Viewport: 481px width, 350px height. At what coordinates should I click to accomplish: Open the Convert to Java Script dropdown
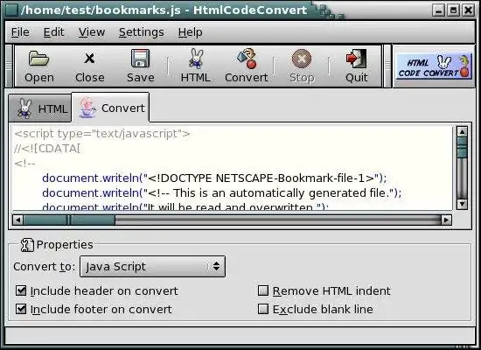point(152,267)
